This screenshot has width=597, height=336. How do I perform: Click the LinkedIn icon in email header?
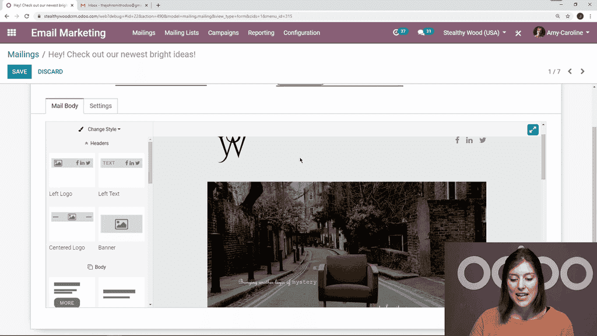point(469,140)
